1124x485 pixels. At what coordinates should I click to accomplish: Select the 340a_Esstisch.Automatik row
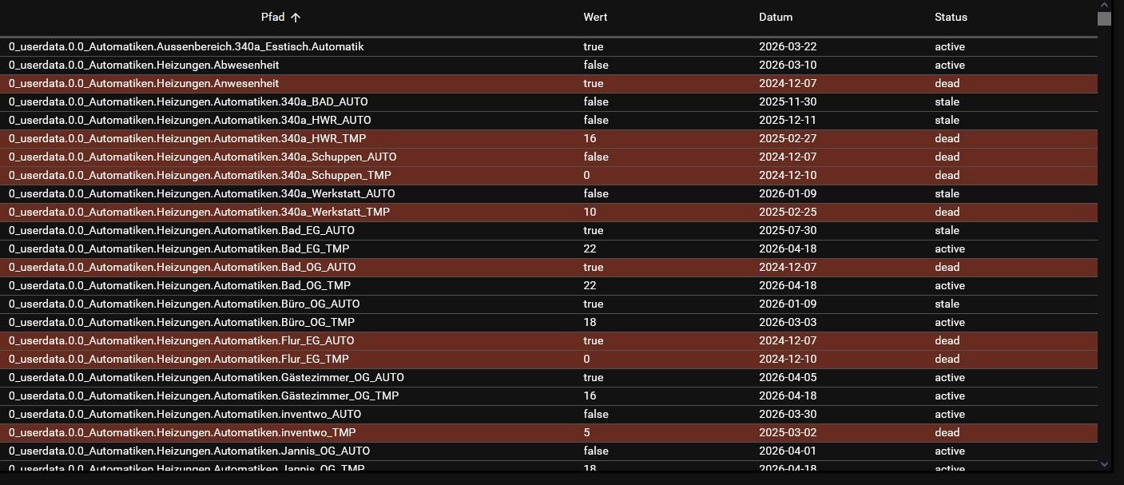click(186, 47)
